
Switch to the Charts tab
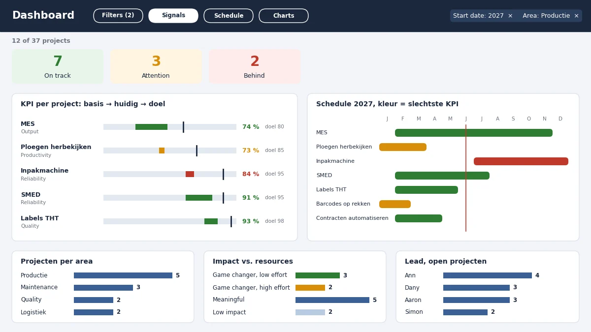284,16
